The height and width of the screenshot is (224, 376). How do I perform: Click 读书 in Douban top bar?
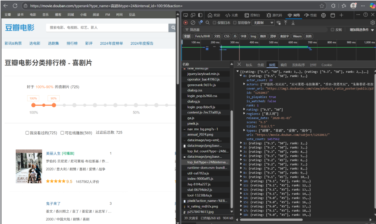[x=21, y=15]
